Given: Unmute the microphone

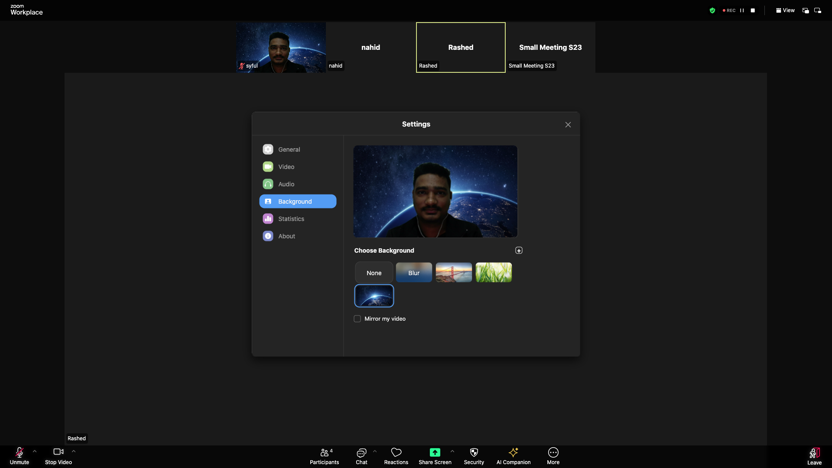Looking at the screenshot, I should point(19,456).
